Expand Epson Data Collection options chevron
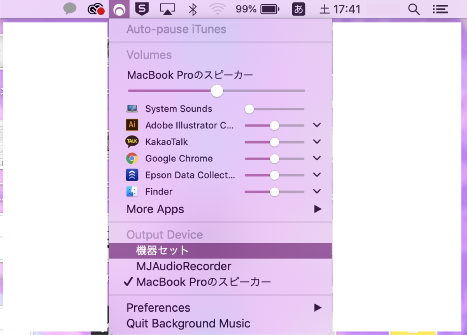 click(317, 175)
